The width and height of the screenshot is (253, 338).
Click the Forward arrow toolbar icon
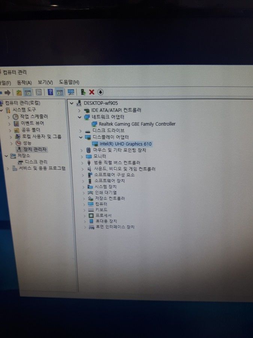point(7,93)
